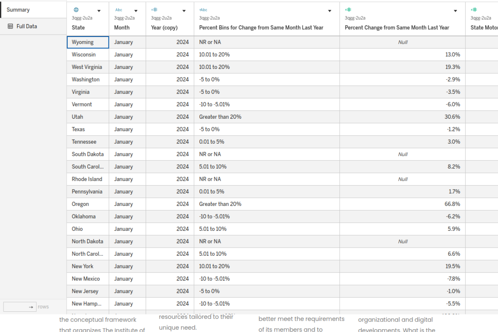Viewport: 498px width, 332px height.
Task: Select the Tennessee cell
Action: (88, 142)
